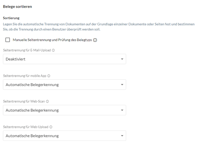Image resolution: width=199 pixels, height=145 pixels.
Task: Click the 'Seitentrennung für E-Mail-Upload' field label
Action: coord(27,50)
